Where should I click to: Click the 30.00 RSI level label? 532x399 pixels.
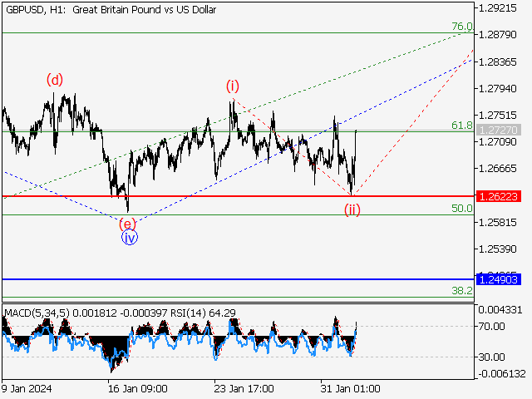[491, 357]
